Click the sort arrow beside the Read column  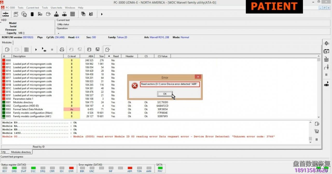109,56
